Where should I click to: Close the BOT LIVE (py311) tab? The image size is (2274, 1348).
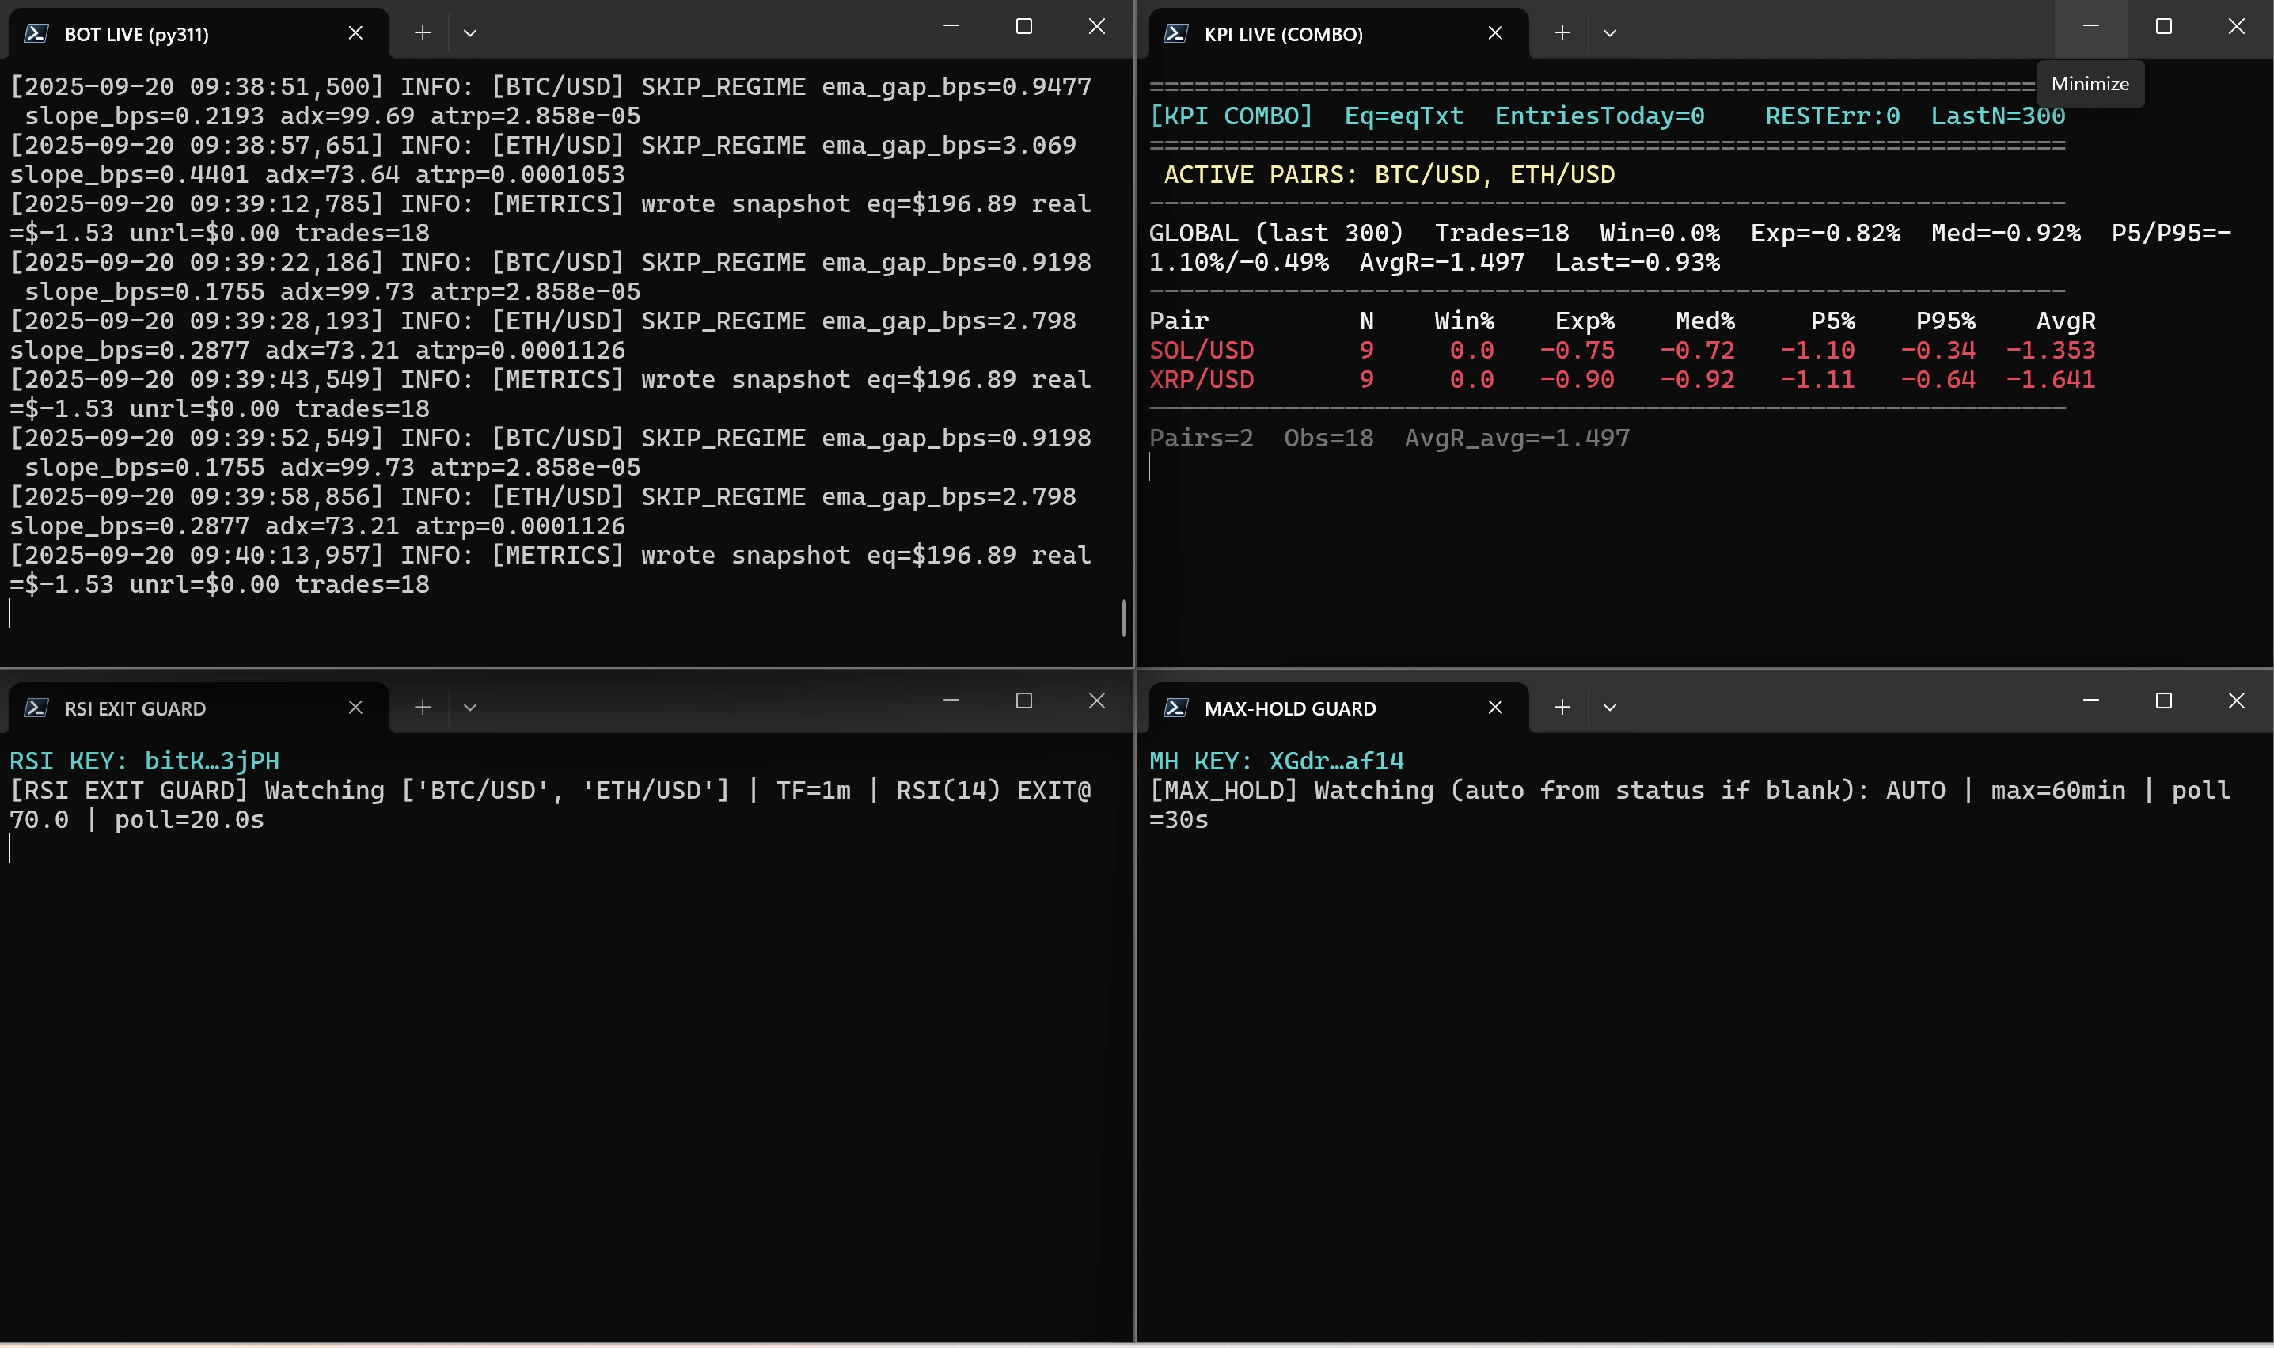click(x=356, y=32)
